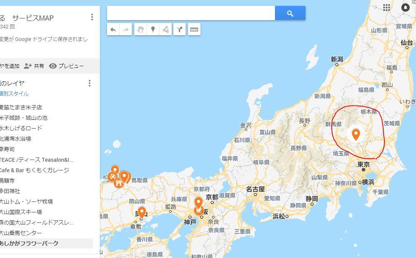Screen dimensions: 416x258
Task: Open 個別スタイル style link
Action: 14,94
